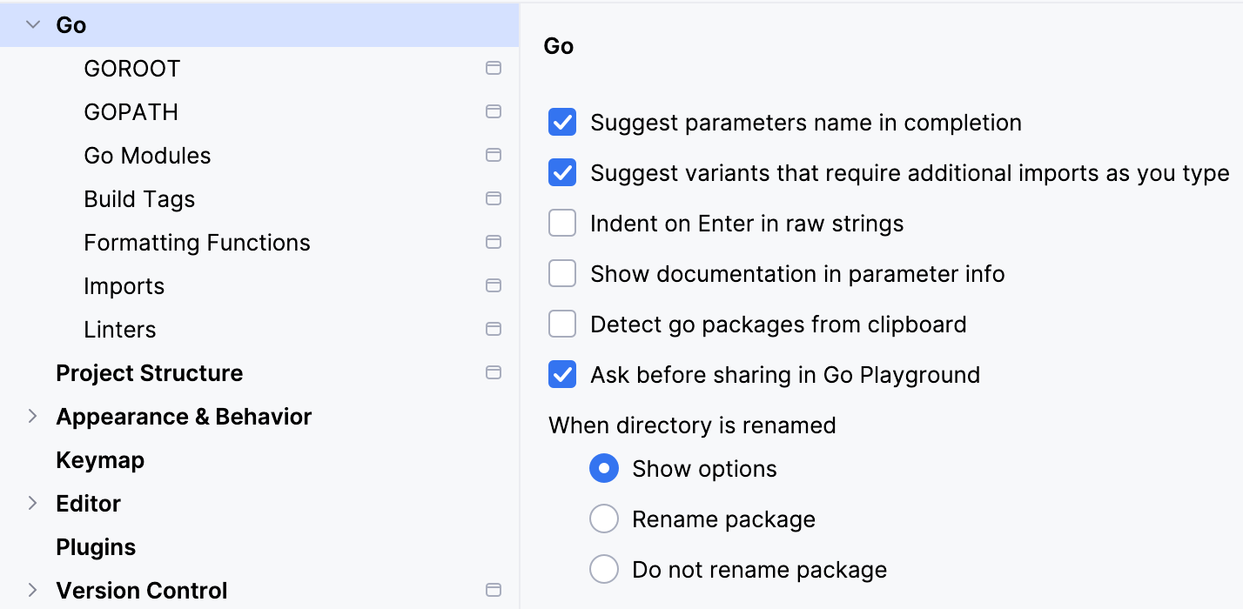Enable Indent on Enter in raw strings
The width and height of the screenshot is (1243, 609).
562,223
